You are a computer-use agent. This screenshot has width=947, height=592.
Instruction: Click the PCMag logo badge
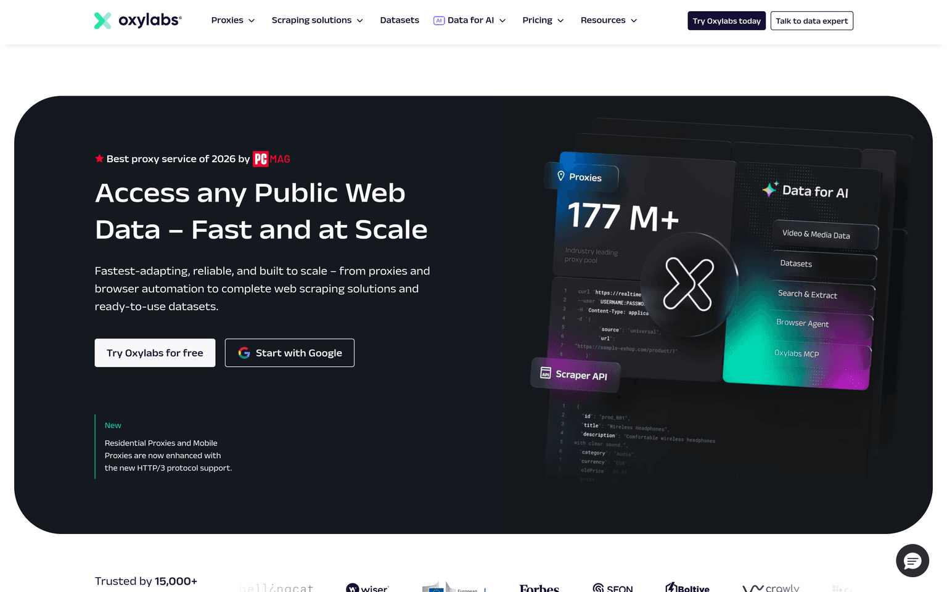click(x=271, y=159)
